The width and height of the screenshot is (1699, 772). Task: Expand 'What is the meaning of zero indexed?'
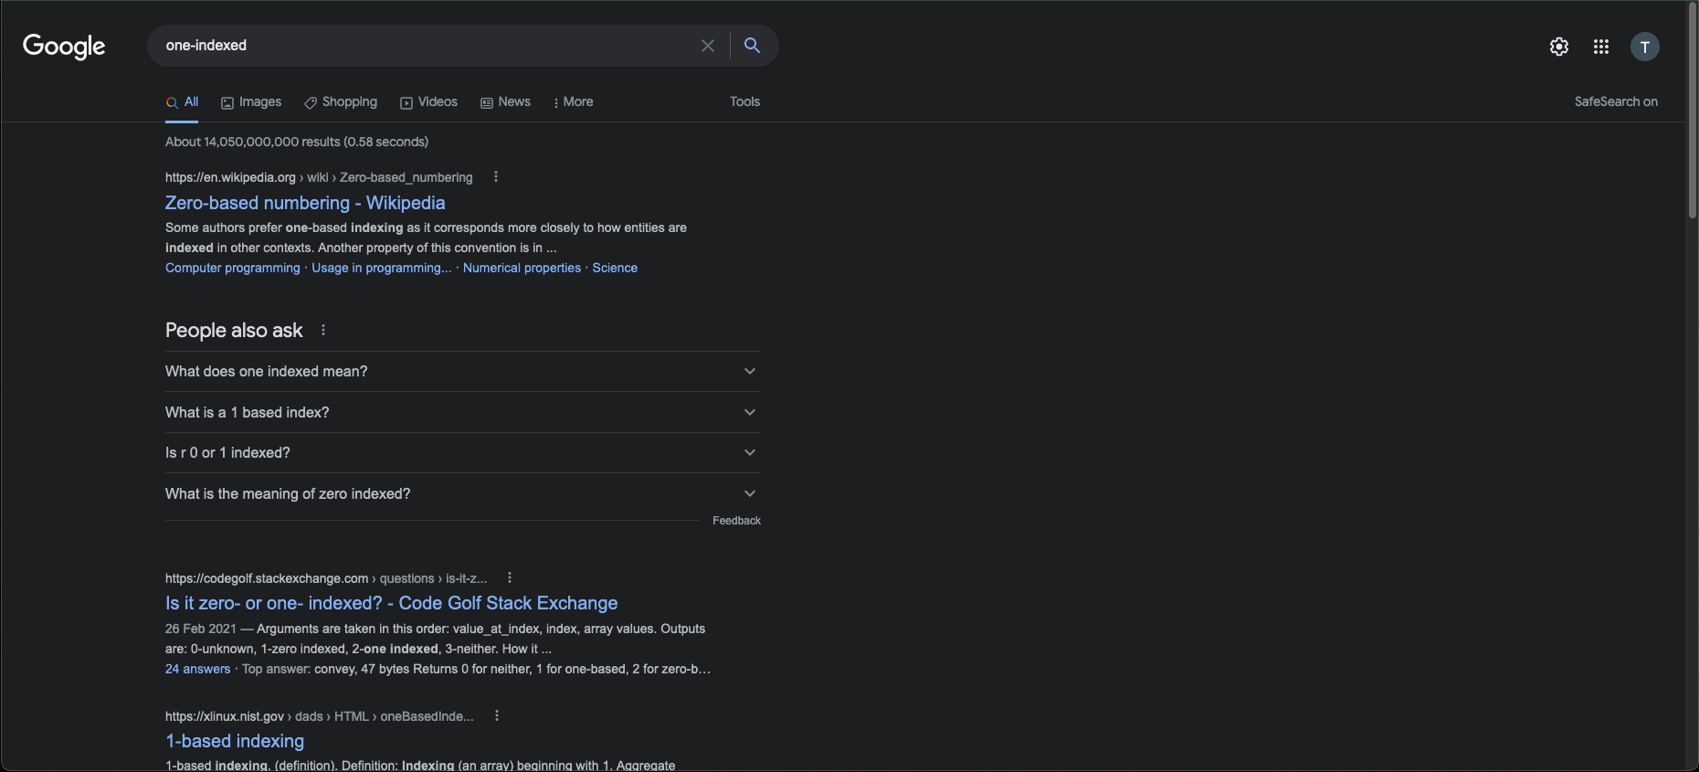(x=463, y=493)
